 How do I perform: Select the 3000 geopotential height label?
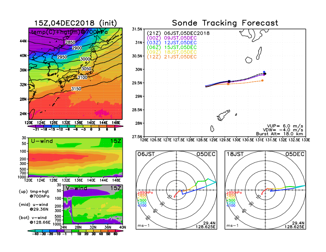pyautogui.click(x=85, y=59)
